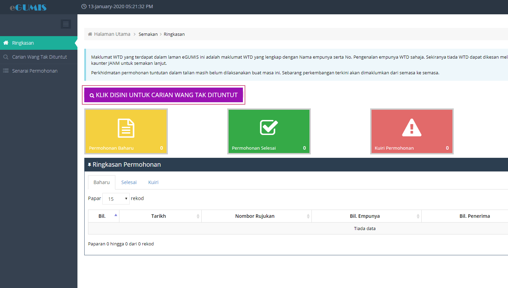Click the pin icon beside Ringkasan Permohonan
The height and width of the screenshot is (288, 508).
point(89,165)
